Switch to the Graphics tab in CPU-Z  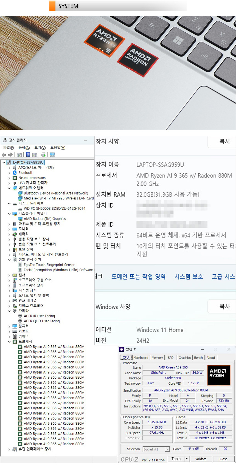pos(184,357)
